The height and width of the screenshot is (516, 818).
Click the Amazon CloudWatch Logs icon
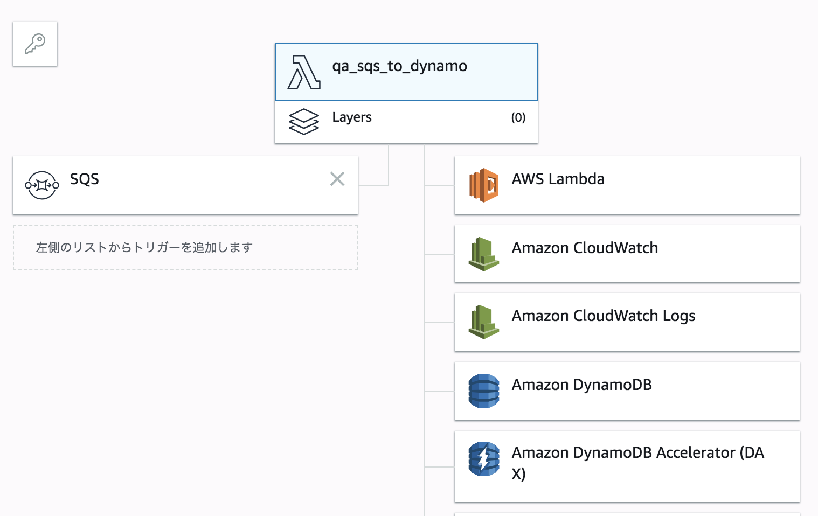[484, 322]
